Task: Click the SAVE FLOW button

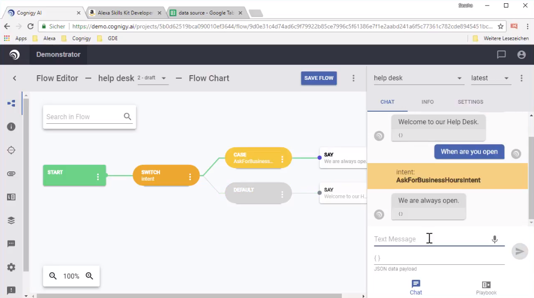Action: tap(319, 78)
